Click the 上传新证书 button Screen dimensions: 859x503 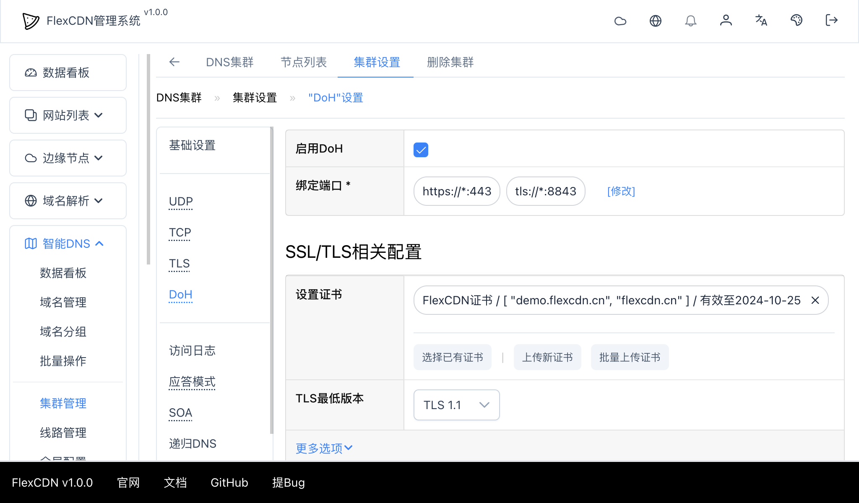547,357
